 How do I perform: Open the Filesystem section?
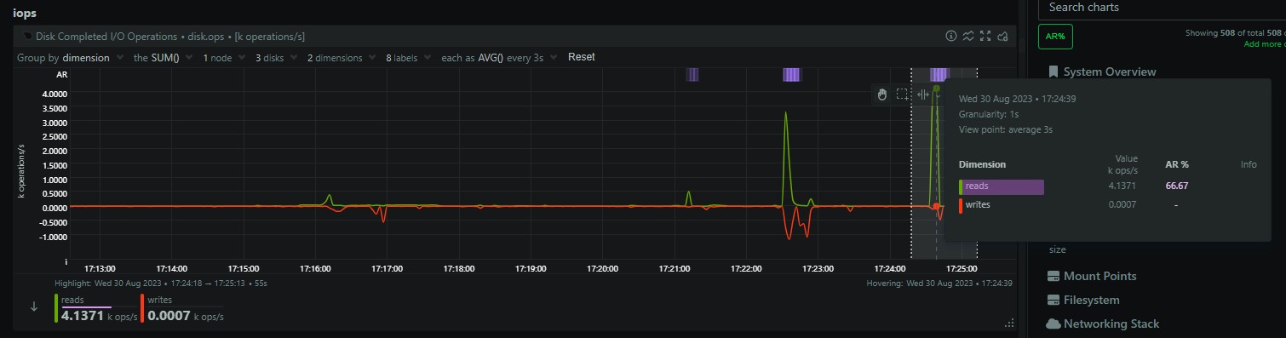1092,300
